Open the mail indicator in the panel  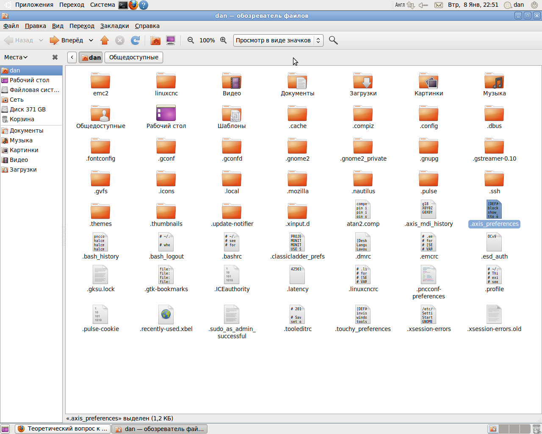[439, 5]
